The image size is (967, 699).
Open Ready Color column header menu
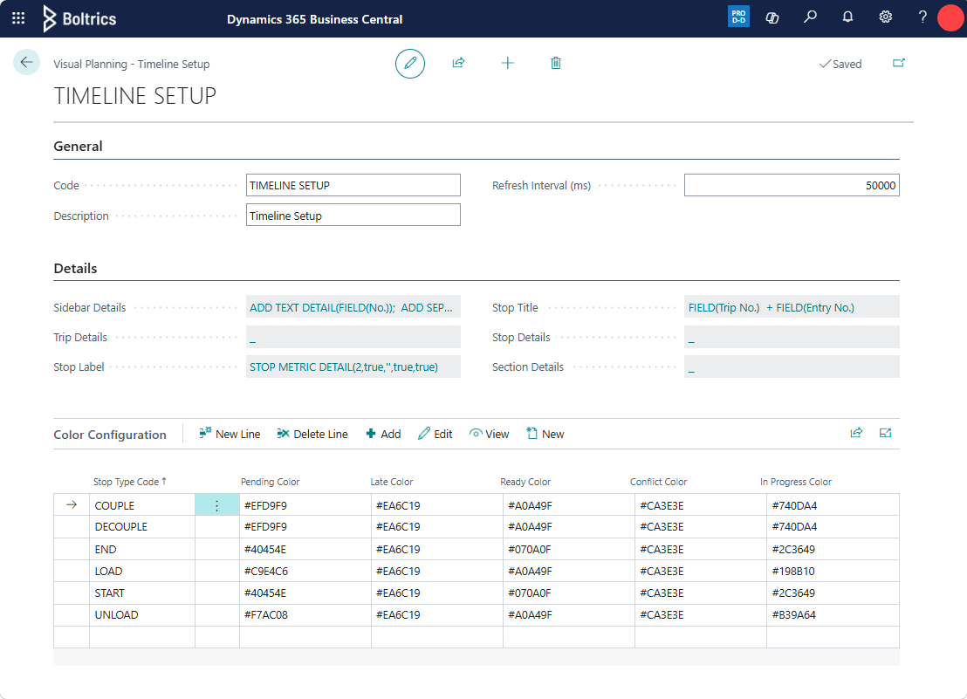pos(525,482)
